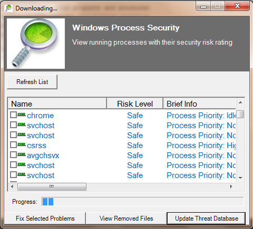
Task: Click the Refresh List button
Action: click(32, 82)
